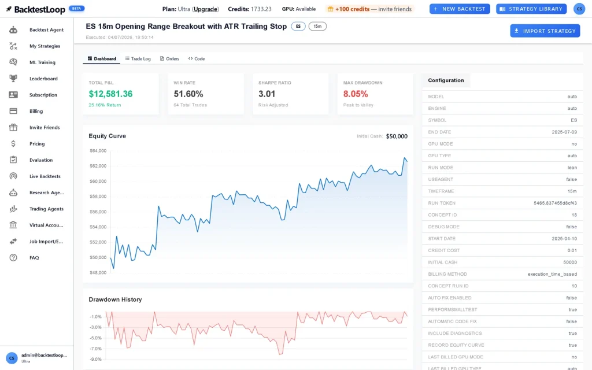Click Pricing dollar icon

[13, 143]
